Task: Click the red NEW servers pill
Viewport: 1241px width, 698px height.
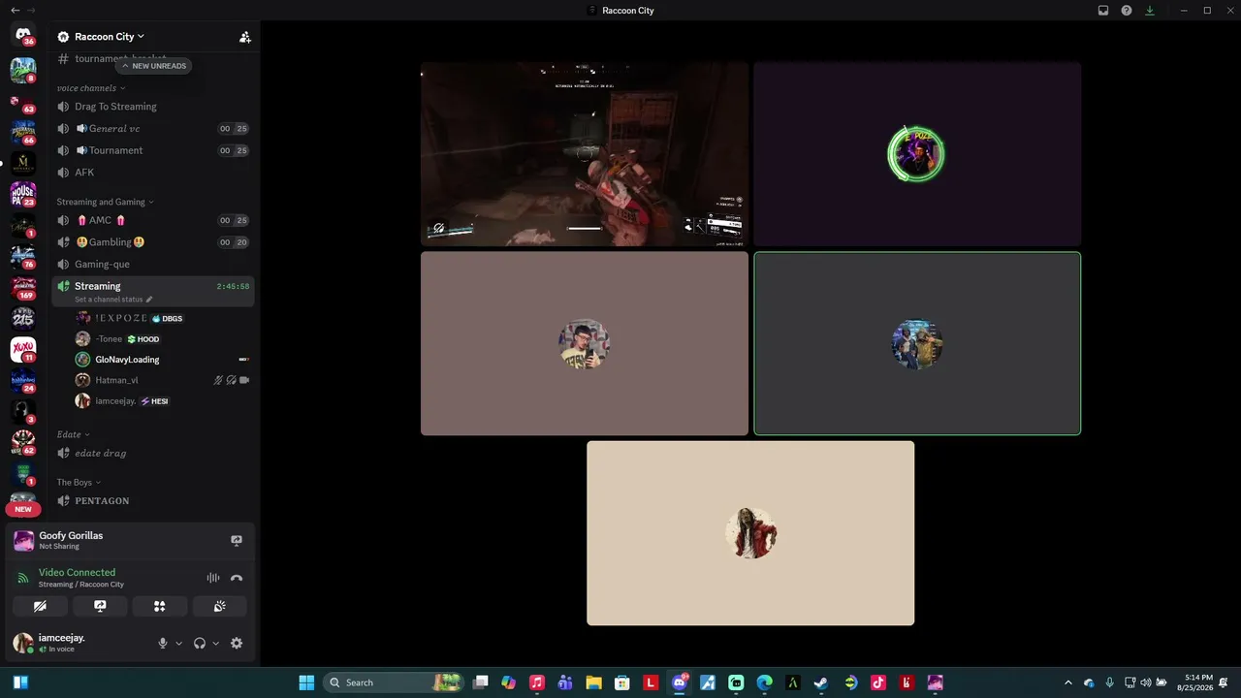Action: [23, 509]
